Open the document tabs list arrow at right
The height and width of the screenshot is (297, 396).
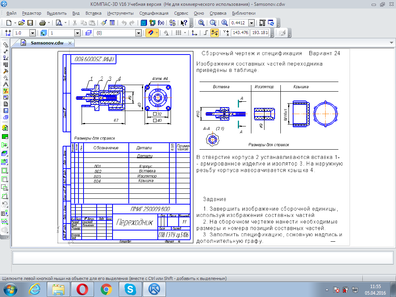pyautogui.click(x=391, y=43)
